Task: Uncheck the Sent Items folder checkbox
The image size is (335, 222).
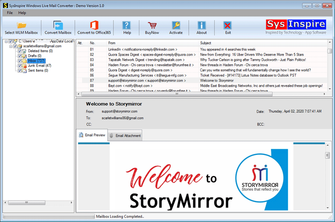Action: pos(20,71)
